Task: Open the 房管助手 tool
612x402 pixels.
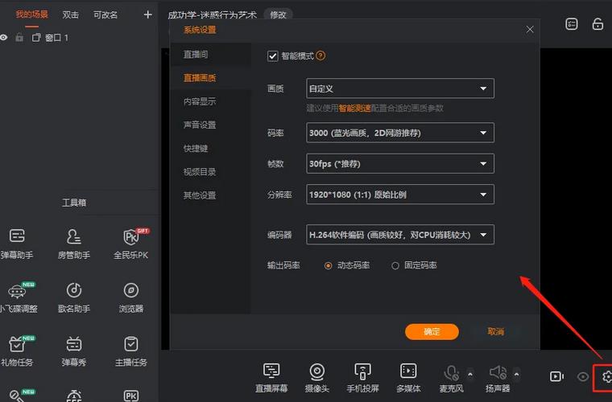Action: pyautogui.click(x=74, y=236)
